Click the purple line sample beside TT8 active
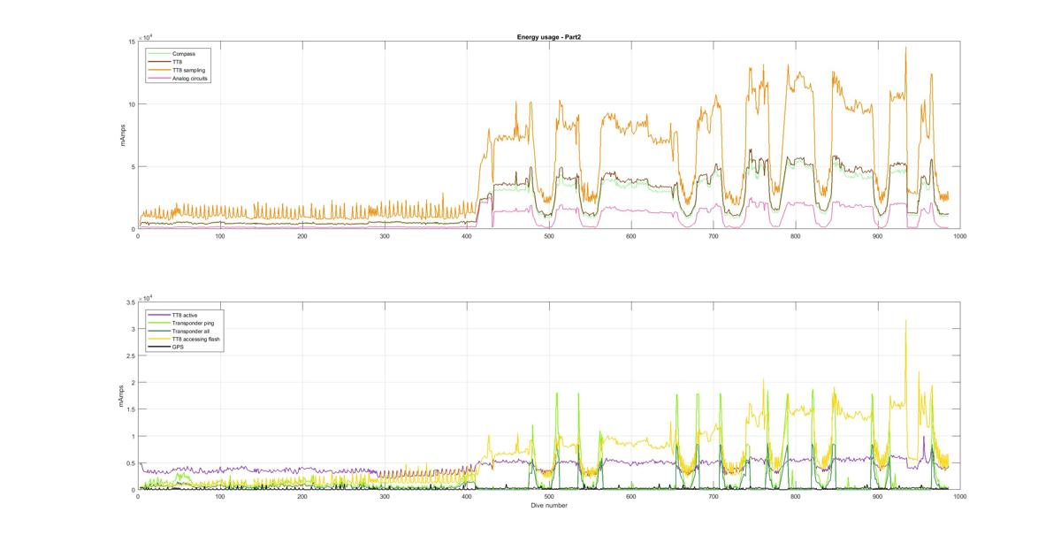 (159, 315)
